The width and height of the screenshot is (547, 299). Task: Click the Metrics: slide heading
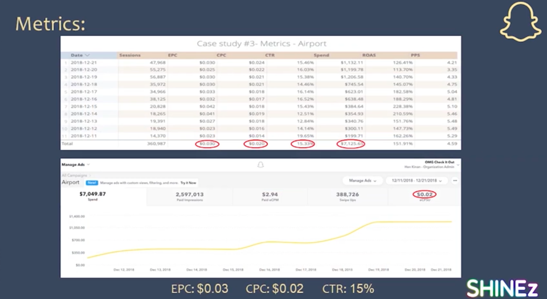coord(50,24)
